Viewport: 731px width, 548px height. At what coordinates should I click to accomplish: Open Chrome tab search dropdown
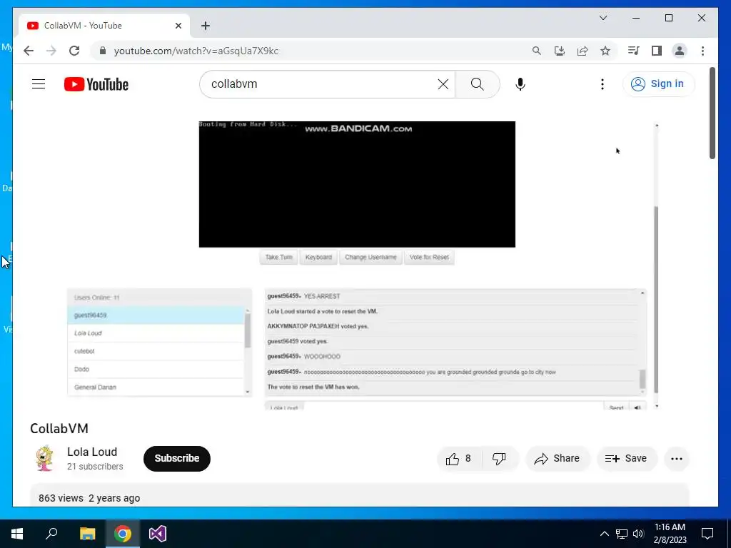[603, 18]
